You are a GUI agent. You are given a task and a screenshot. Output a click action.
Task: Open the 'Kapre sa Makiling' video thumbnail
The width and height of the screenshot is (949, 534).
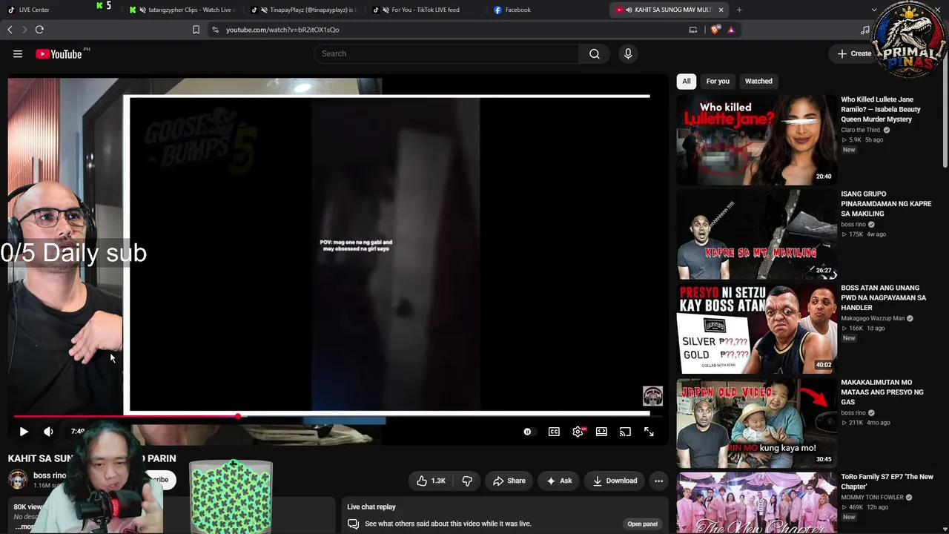coord(756,234)
